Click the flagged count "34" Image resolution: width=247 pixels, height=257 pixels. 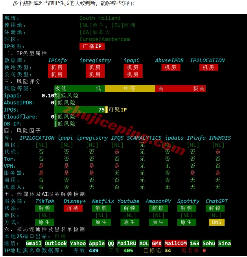pyautogui.click(x=168, y=251)
